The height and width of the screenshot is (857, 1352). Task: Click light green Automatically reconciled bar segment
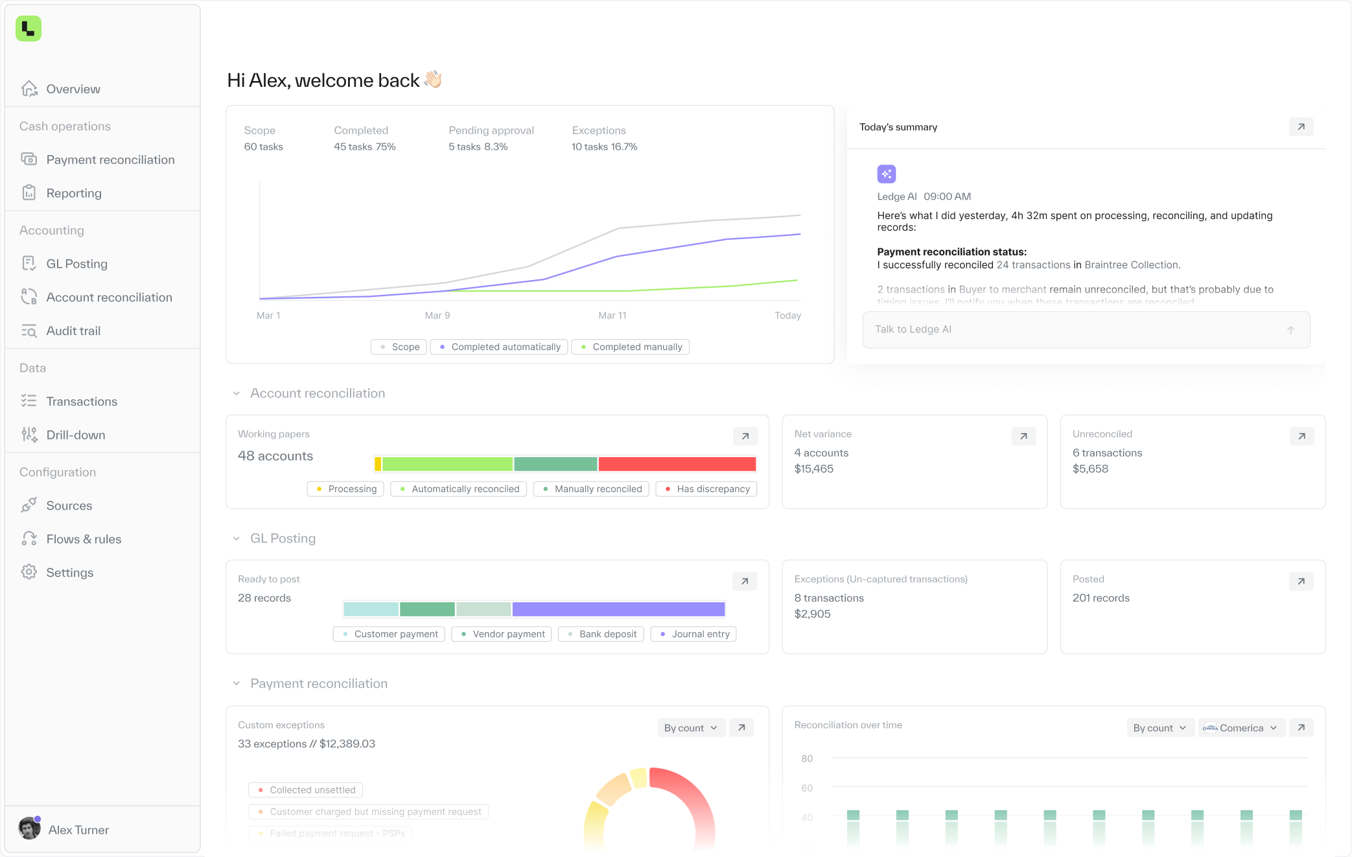[x=447, y=464]
